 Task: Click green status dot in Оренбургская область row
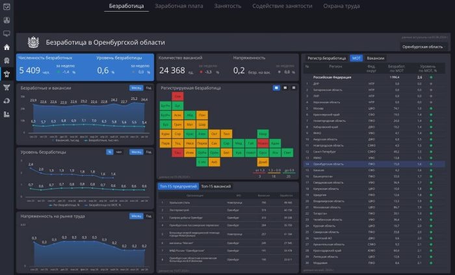tap(431, 164)
